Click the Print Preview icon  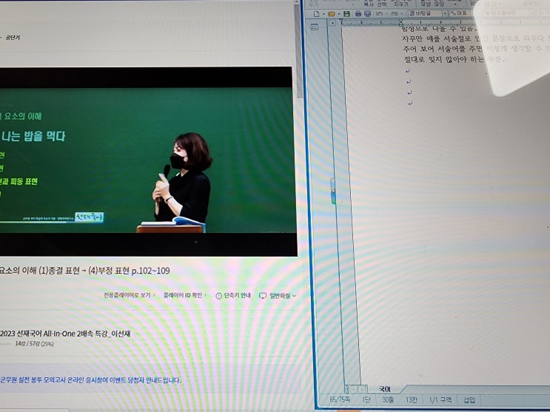coord(367,13)
